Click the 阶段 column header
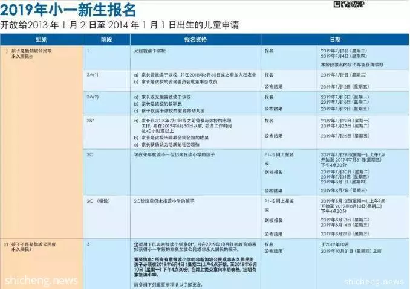 106,39
